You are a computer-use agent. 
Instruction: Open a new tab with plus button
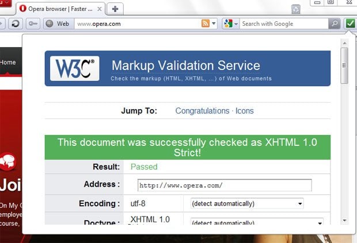115,9
